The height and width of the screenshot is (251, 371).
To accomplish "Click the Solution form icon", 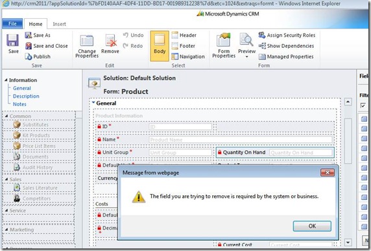I will pyautogui.click(x=94, y=83).
